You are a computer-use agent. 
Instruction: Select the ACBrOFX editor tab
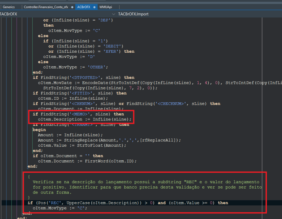point(83,7)
